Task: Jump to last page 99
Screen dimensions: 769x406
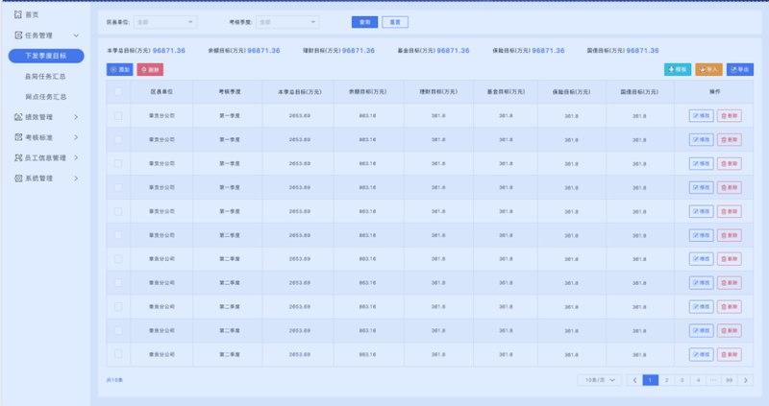Action: (x=730, y=380)
